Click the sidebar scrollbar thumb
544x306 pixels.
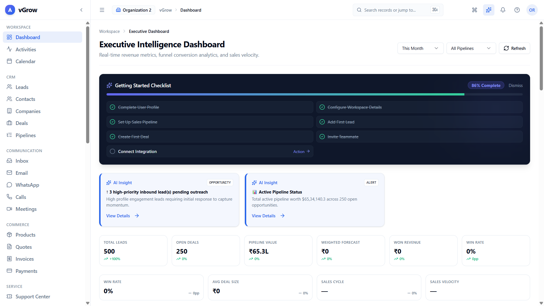pyautogui.click(x=88, y=85)
